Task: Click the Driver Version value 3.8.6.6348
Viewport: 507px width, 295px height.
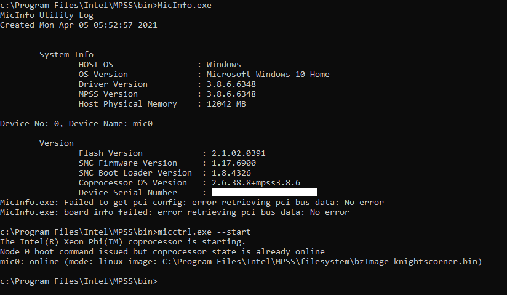Action: [231, 84]
